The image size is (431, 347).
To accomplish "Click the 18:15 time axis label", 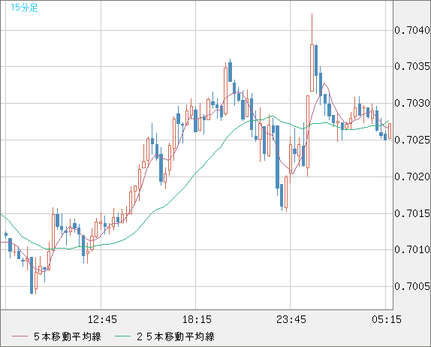I will [197, 319].
